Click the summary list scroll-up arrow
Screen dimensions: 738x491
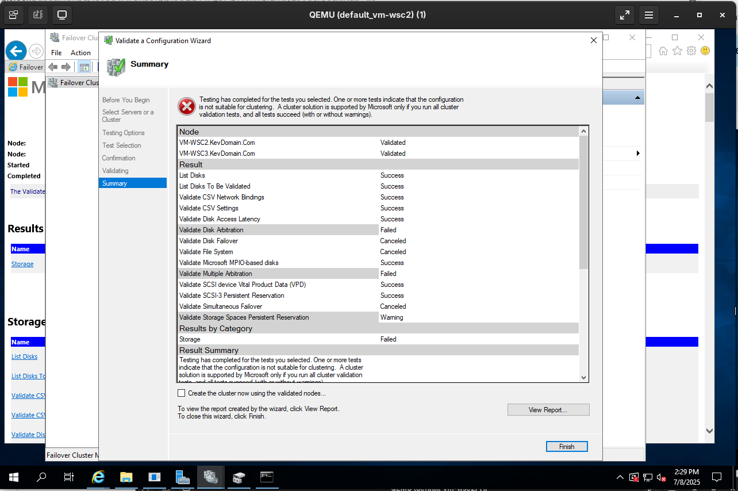584,131
